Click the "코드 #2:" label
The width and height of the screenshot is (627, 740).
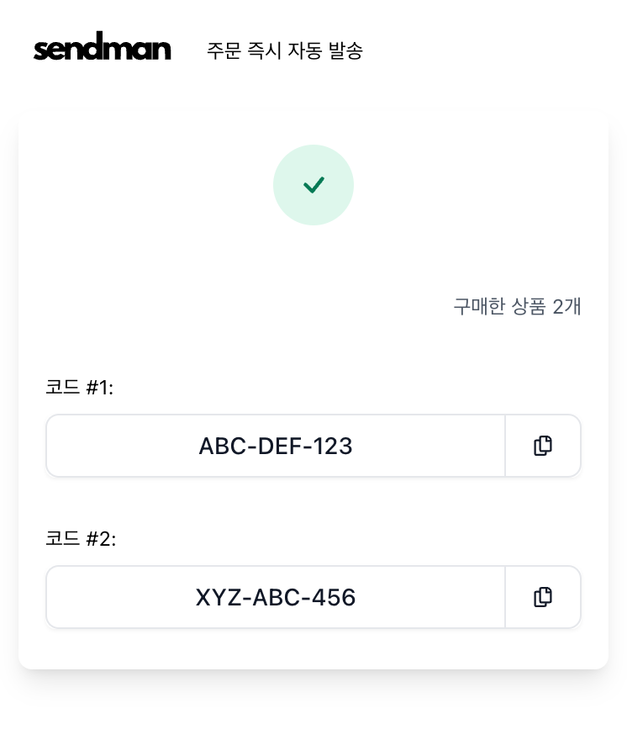point(81,539)
